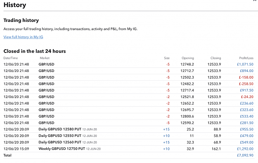Click opening price 12502.3
Screen dimensions: 258x163
tap(187, 77)
